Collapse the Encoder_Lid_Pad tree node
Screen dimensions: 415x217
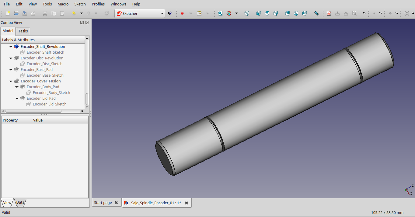pos(17,98)
